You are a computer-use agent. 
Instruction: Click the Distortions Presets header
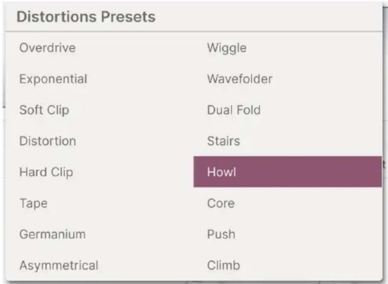86,17
